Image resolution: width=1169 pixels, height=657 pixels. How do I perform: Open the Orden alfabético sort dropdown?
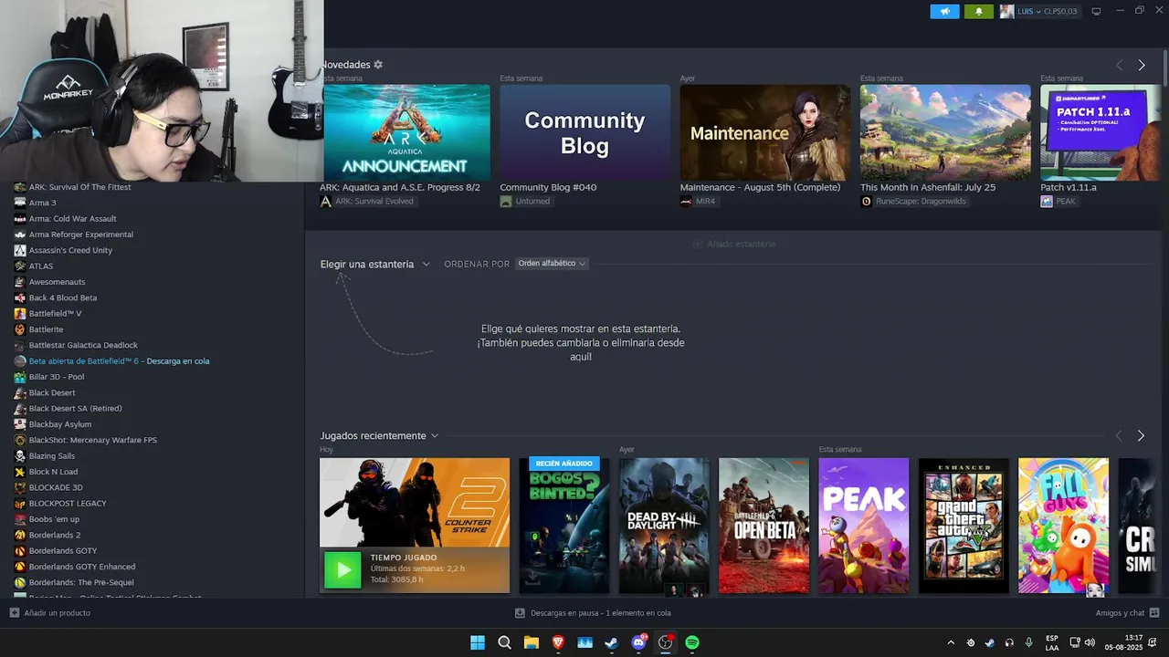click(553, 264)
